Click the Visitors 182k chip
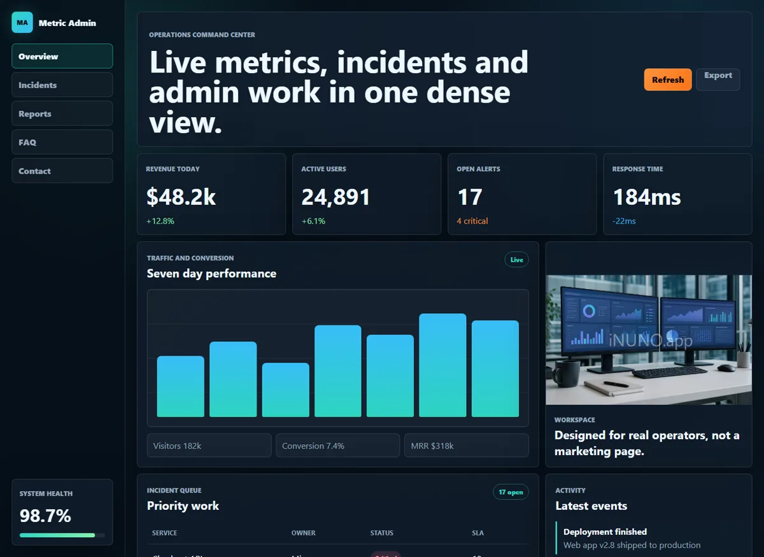Image resolution: width=764 pixels, height=557 pixels. click(209, 446)
